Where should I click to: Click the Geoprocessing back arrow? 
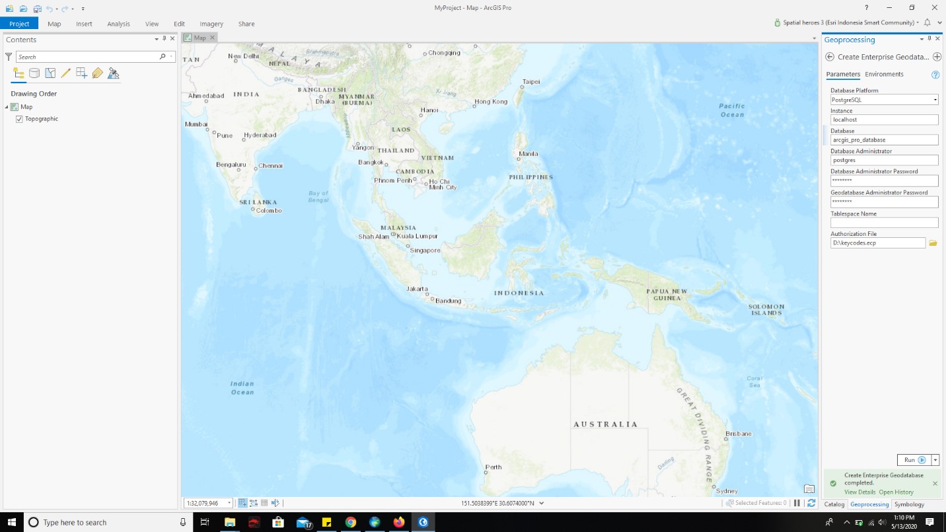click(830, 57)
